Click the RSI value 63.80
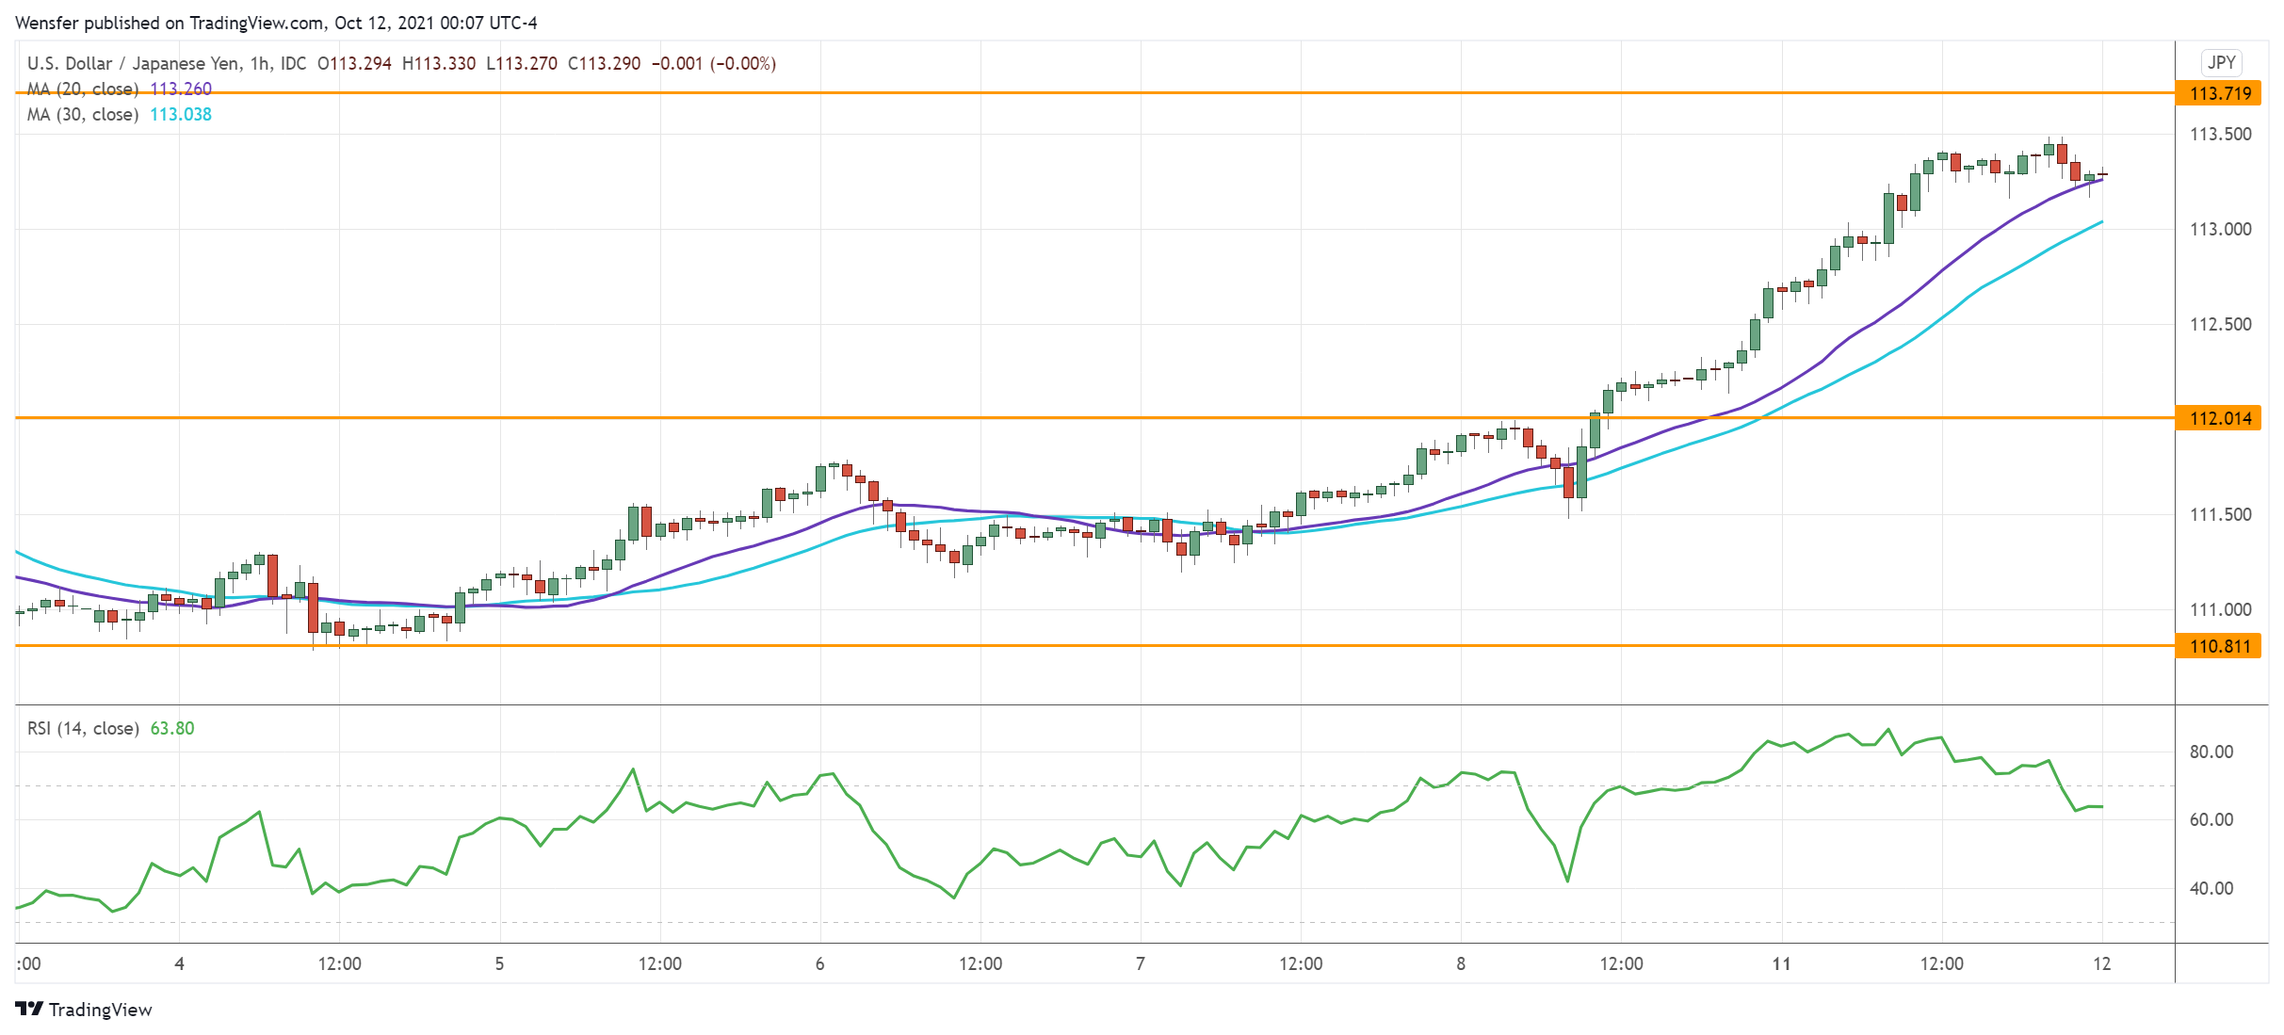 tap(171, 728)
